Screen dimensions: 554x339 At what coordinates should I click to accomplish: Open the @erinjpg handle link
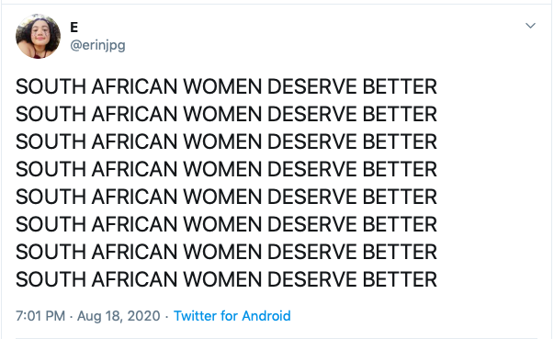(97, 45)
